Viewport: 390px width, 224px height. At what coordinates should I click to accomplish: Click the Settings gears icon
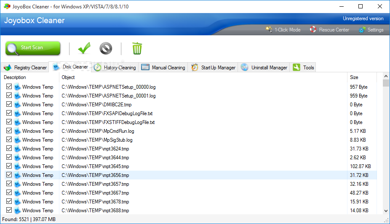click(x=362, y=30)
